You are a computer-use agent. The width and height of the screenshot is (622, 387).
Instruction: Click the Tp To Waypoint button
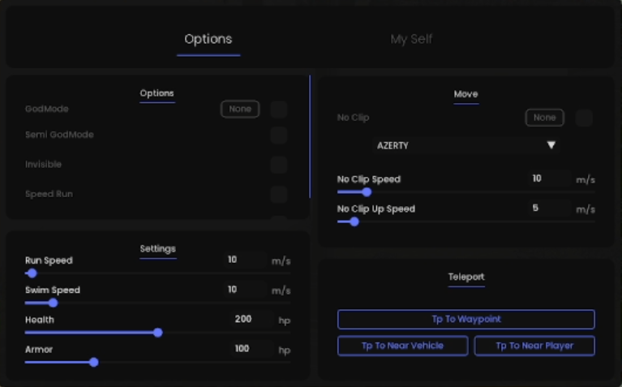click(x=465, y=319)
